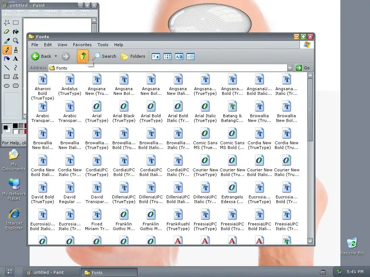
Task: Open the Edit menu in Fonts window
Action: pos(48,45)
